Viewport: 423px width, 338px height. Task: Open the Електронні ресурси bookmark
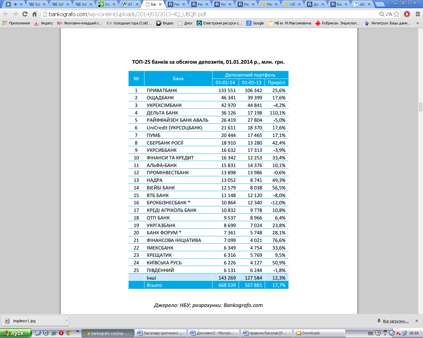click(x=219, y=23)
